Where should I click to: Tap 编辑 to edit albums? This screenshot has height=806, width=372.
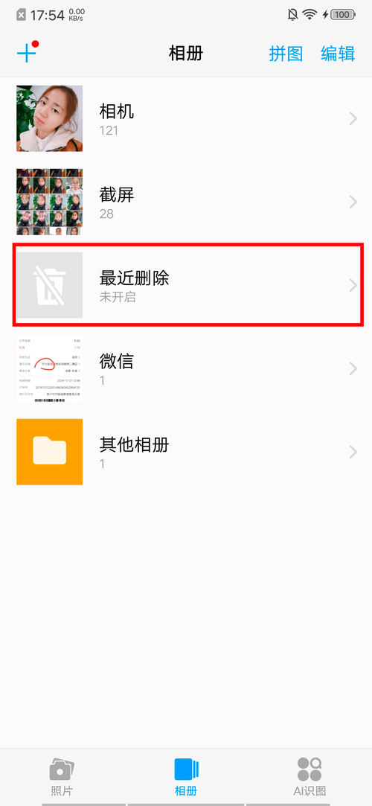(338, 54)
